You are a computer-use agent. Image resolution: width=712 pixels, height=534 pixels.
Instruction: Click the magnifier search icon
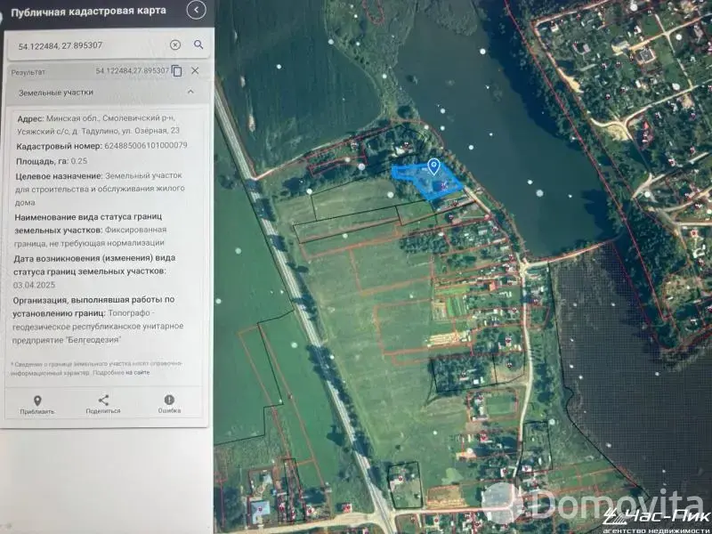pyautogui.click(x=198, y=44)
